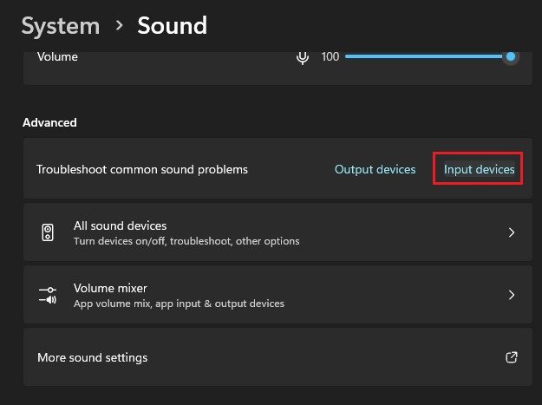
Task: Click the input volume value 100
Action: (330, 57)
